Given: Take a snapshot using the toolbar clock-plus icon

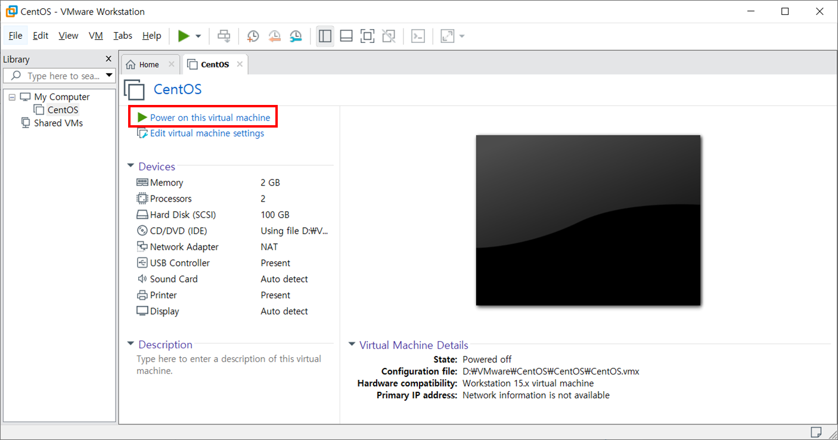Looking at the screenshot, I should tap(253, 36).
